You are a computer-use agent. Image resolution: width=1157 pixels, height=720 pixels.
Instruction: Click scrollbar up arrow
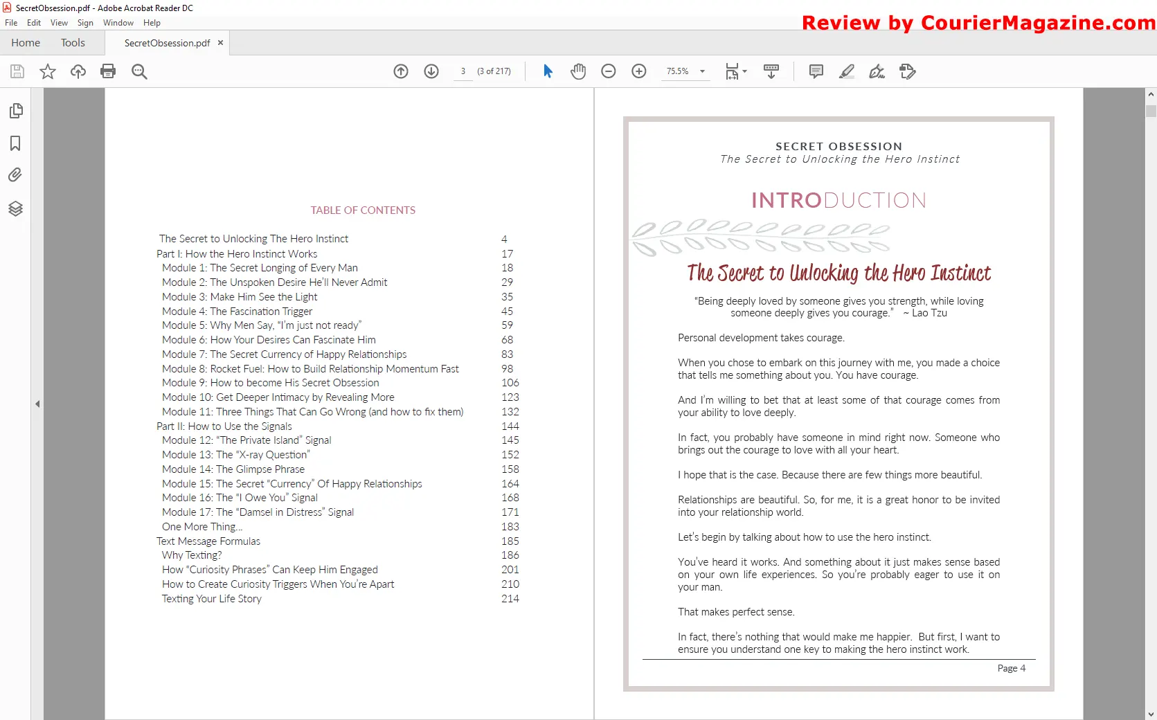coord(1151,94)
